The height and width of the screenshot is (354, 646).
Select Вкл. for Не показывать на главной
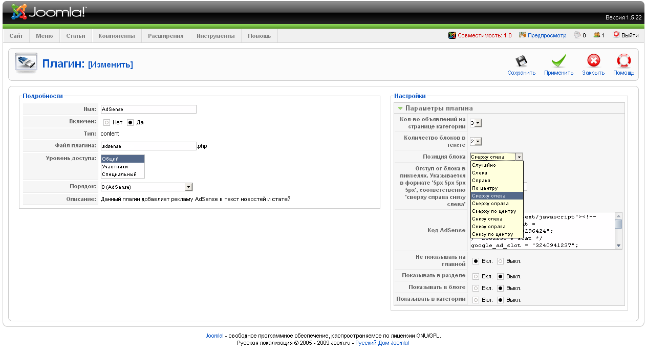pos(476,261)
